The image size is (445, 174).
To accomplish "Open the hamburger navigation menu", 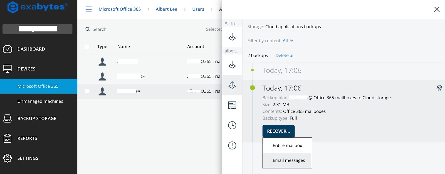I will (88, 9).
